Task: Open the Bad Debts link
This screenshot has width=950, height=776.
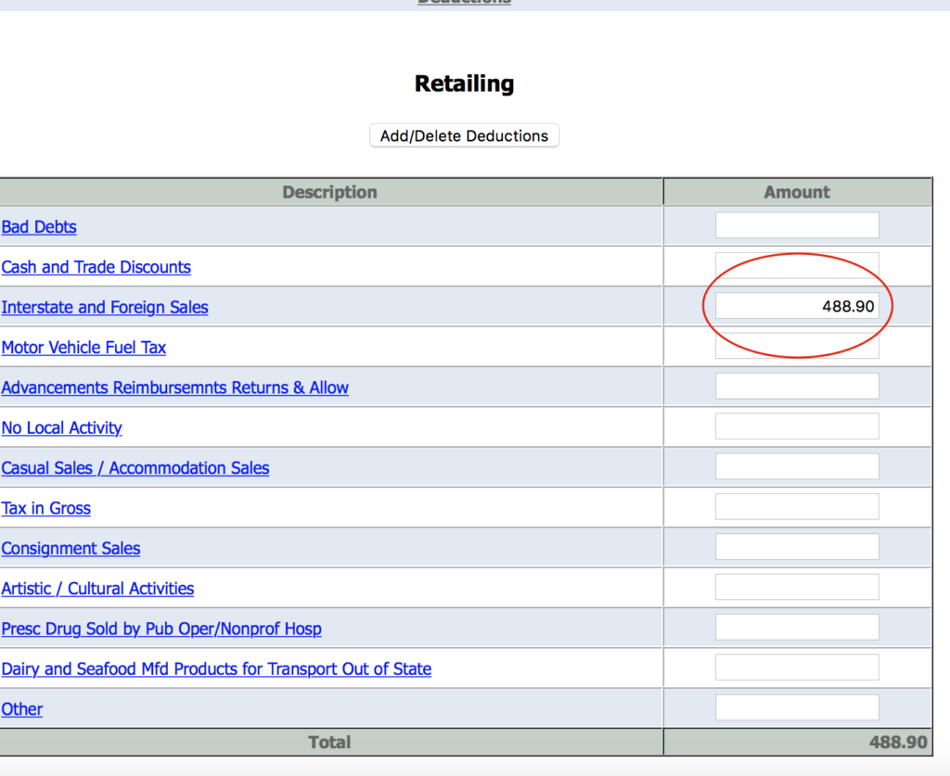Action: tap(39, 227)
